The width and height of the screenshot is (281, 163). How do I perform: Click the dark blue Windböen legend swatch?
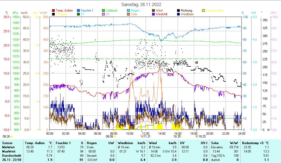point(178,14)
